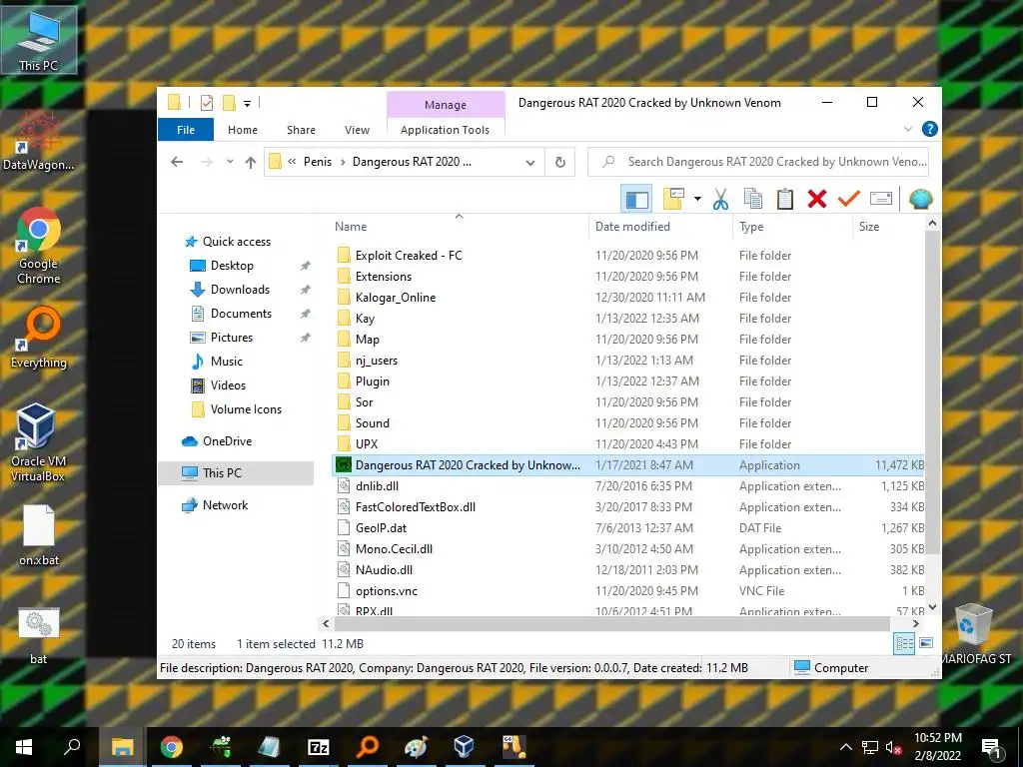
Task: Unpin Pictures using its pin icon
Action: click(x=305, y=338)
